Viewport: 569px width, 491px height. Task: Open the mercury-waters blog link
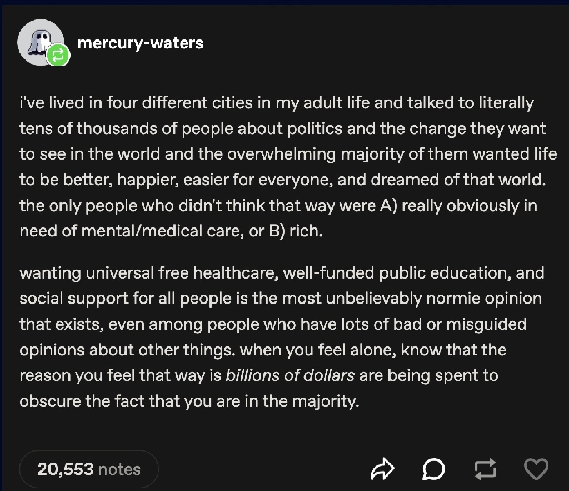pos(140,43)
